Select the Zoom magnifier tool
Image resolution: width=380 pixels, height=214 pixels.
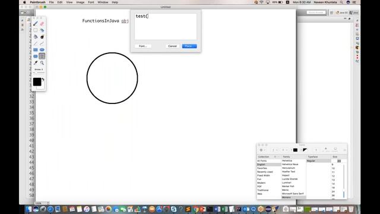42,63
